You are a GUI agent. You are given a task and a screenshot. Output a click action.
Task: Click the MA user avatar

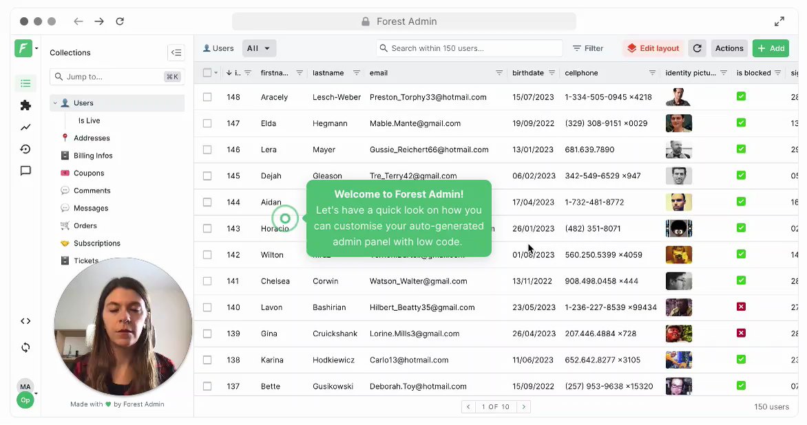(x=25, y=386)
